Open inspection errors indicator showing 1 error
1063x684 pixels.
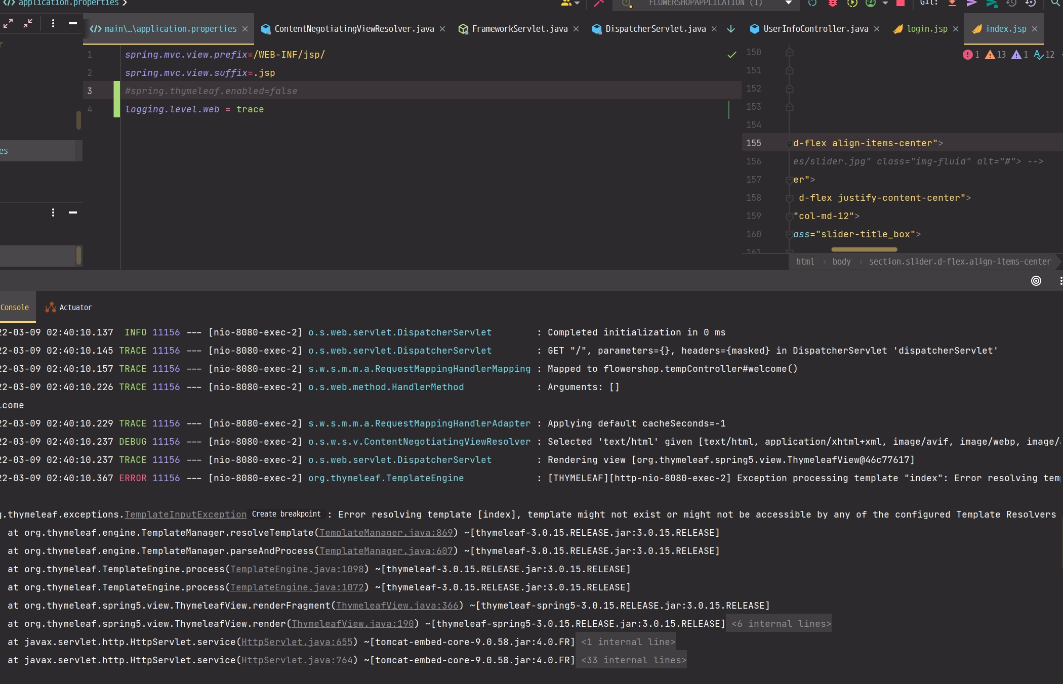[971, 55]
